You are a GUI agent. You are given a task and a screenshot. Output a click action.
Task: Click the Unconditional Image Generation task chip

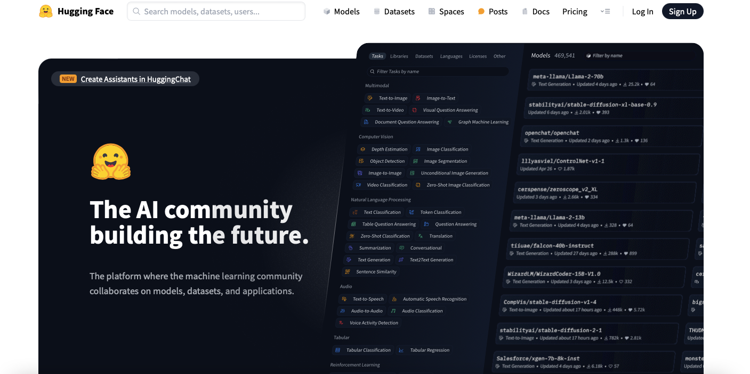[x=449, y=173]
